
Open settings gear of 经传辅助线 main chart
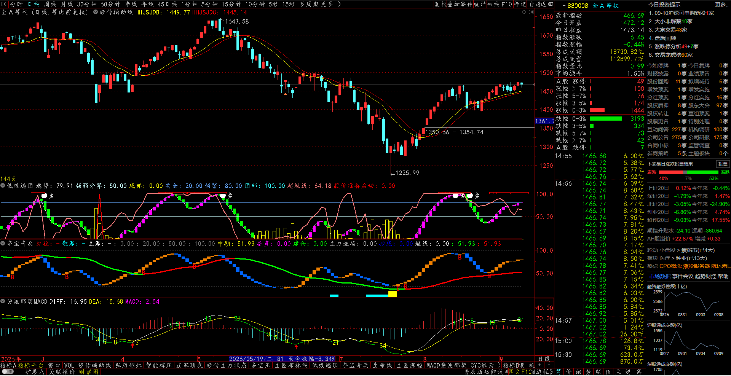pyautogui.click(x=96, y=12)
